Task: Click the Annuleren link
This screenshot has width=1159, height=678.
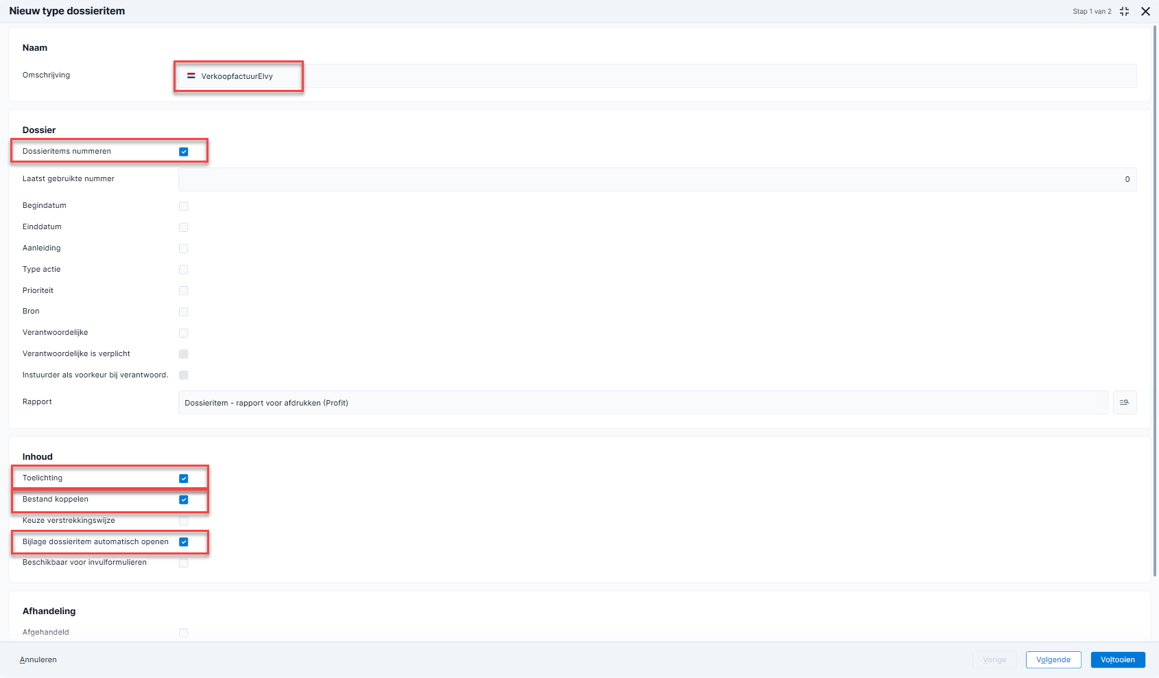Action: [x=38, y=660]
